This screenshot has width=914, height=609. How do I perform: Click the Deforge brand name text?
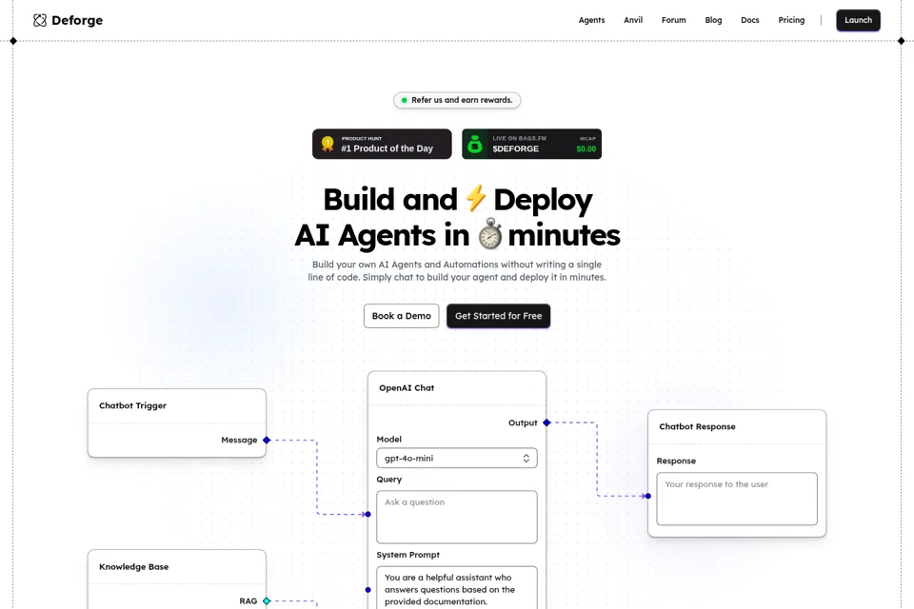(x=77, y=20)
